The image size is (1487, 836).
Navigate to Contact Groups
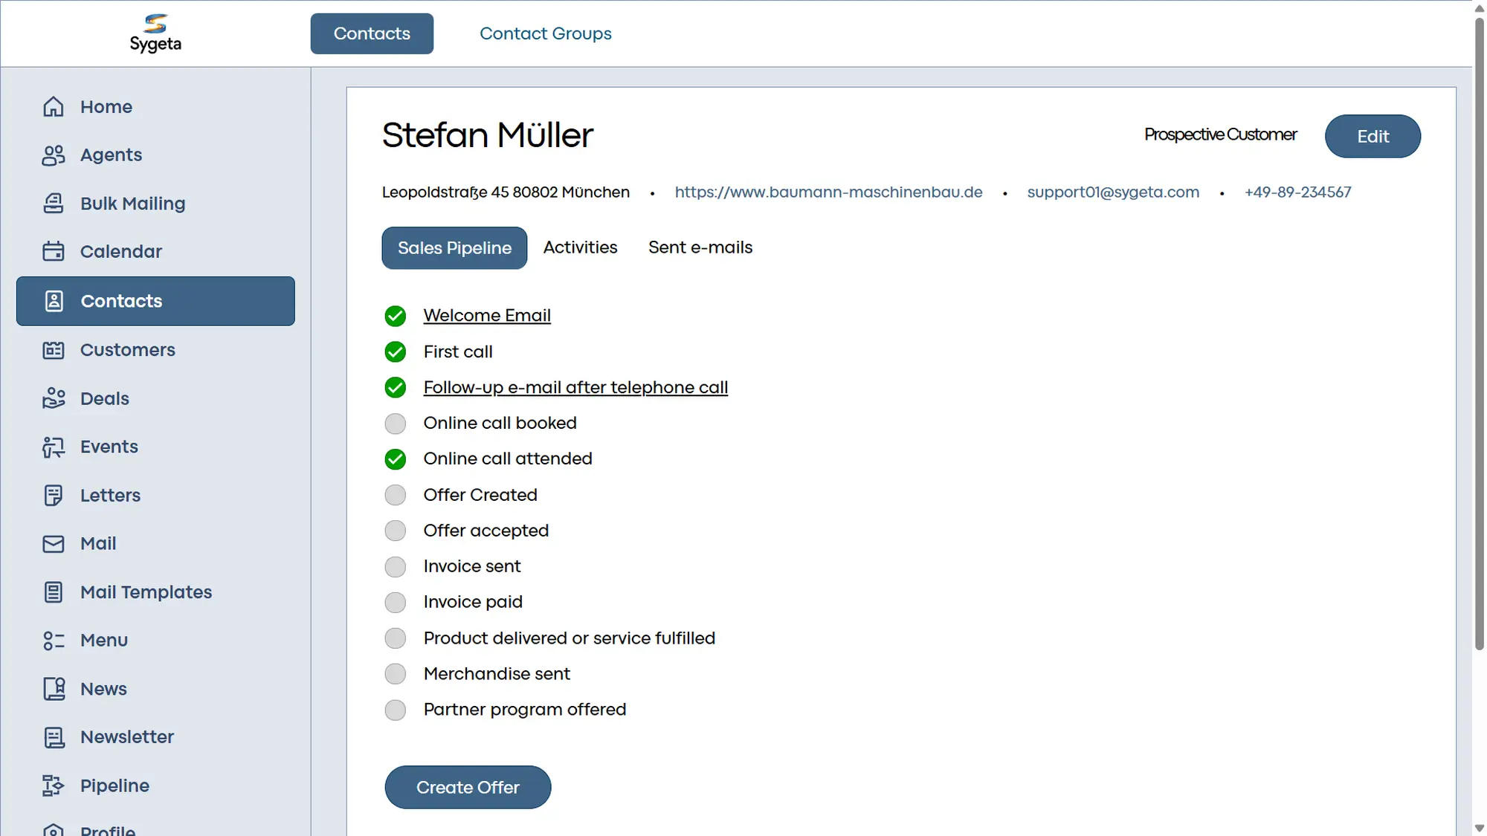(x=545, y=33)
